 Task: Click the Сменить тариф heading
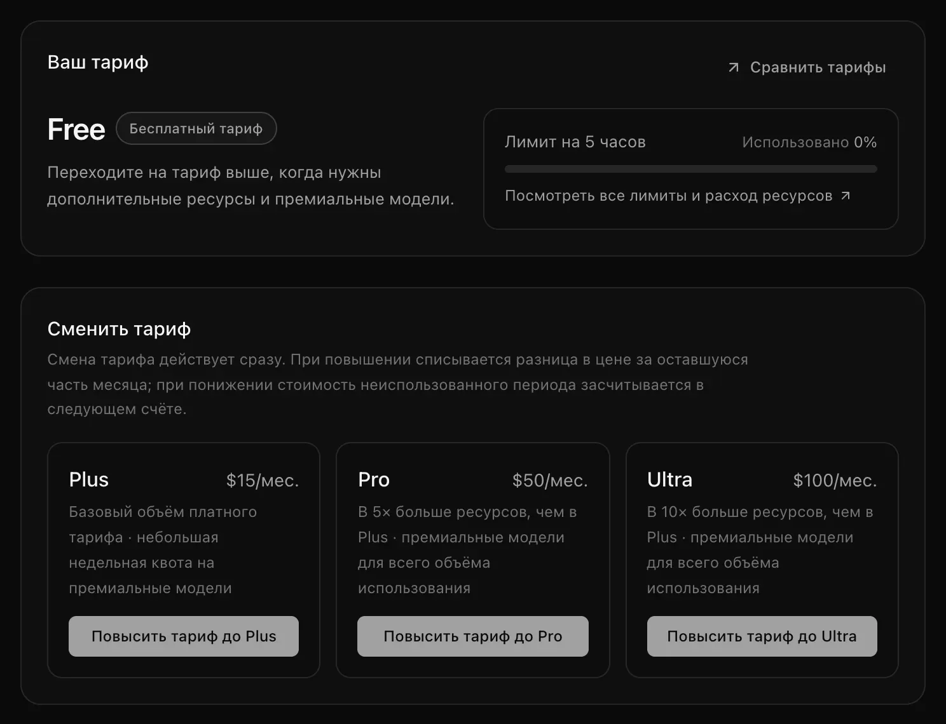coord(119,329)
